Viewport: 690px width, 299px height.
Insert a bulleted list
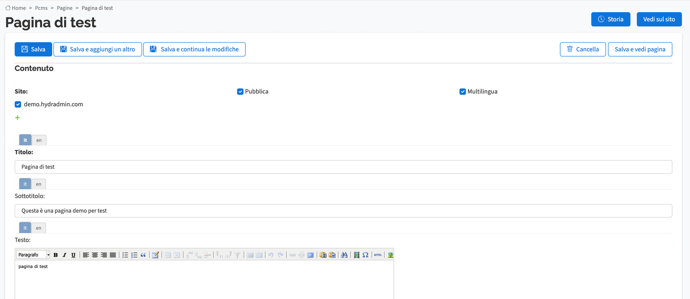coord(125,255)
